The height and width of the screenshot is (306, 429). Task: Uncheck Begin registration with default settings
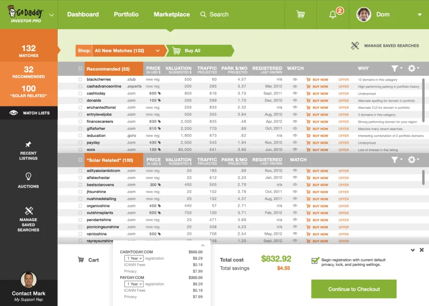pos(315,260)
